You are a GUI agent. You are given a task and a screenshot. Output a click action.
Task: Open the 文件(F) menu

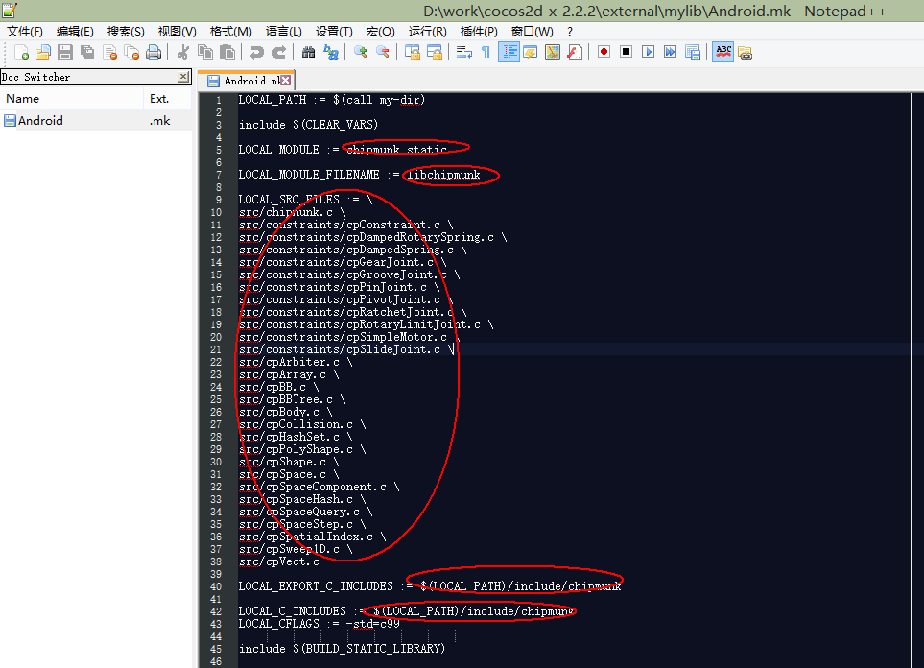(x=25, y=32)
